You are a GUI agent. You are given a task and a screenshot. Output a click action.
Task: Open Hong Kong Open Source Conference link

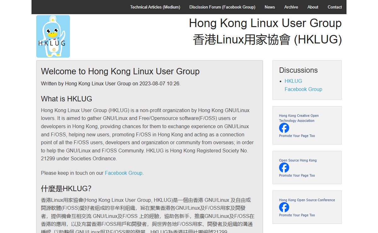pyautogui.click(x=307, y=200)
